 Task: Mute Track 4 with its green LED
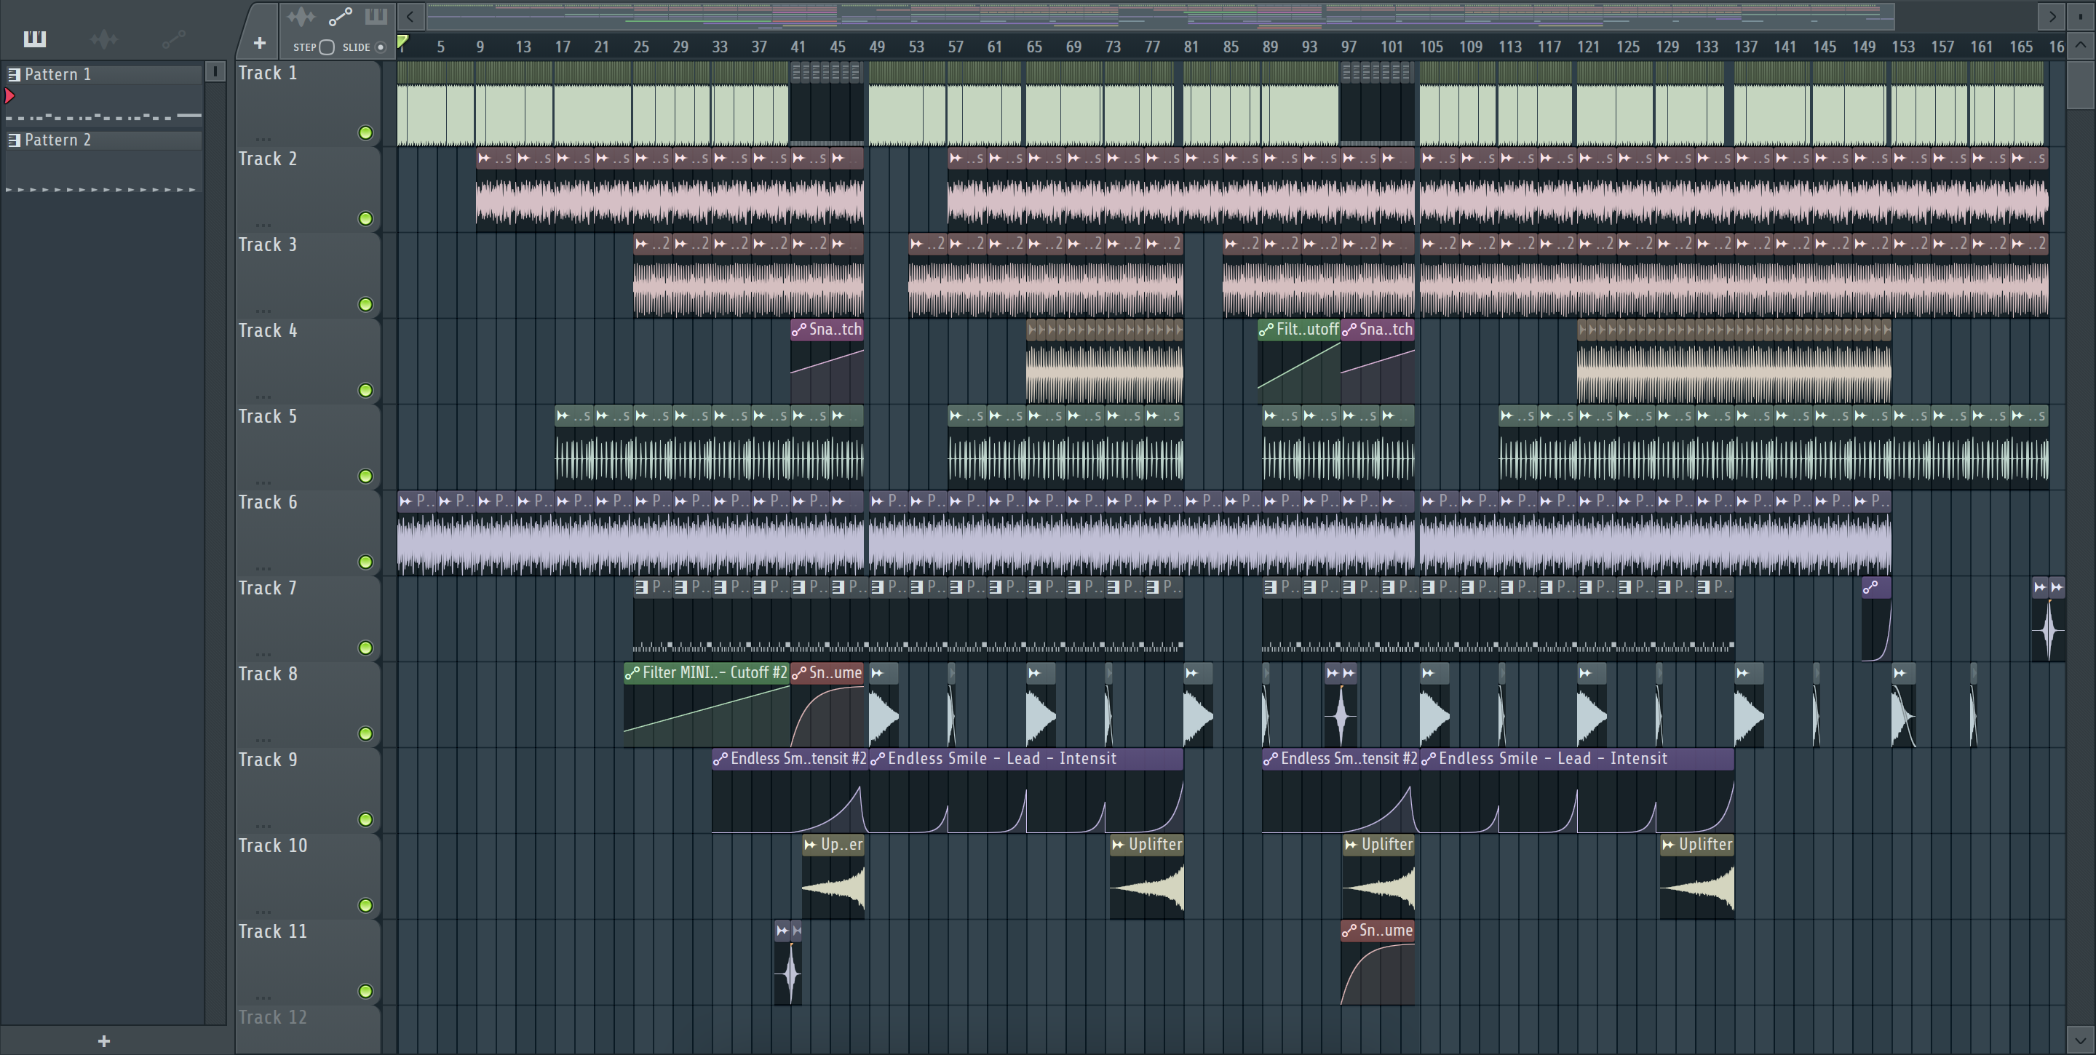click(x=365, y=391)
